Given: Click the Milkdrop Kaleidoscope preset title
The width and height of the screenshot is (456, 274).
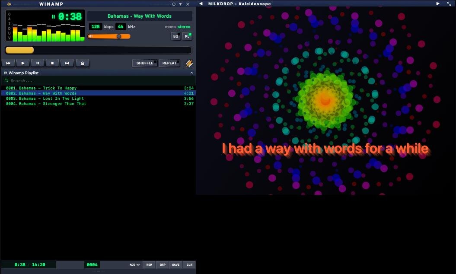Looking at the screenshot, I should click(239, 4).
